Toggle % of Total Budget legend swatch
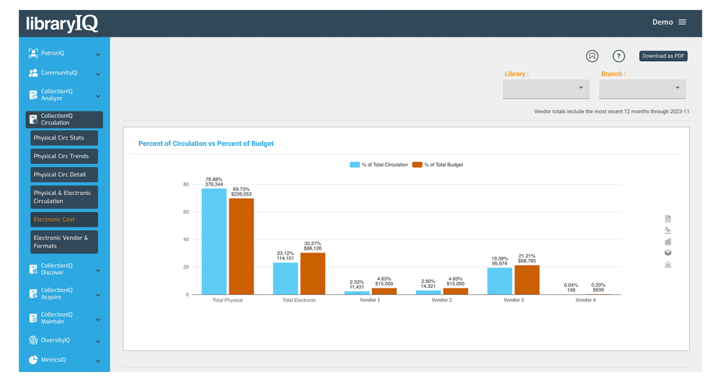Viewport: 721px width, 382px height. tap(417, 165)
